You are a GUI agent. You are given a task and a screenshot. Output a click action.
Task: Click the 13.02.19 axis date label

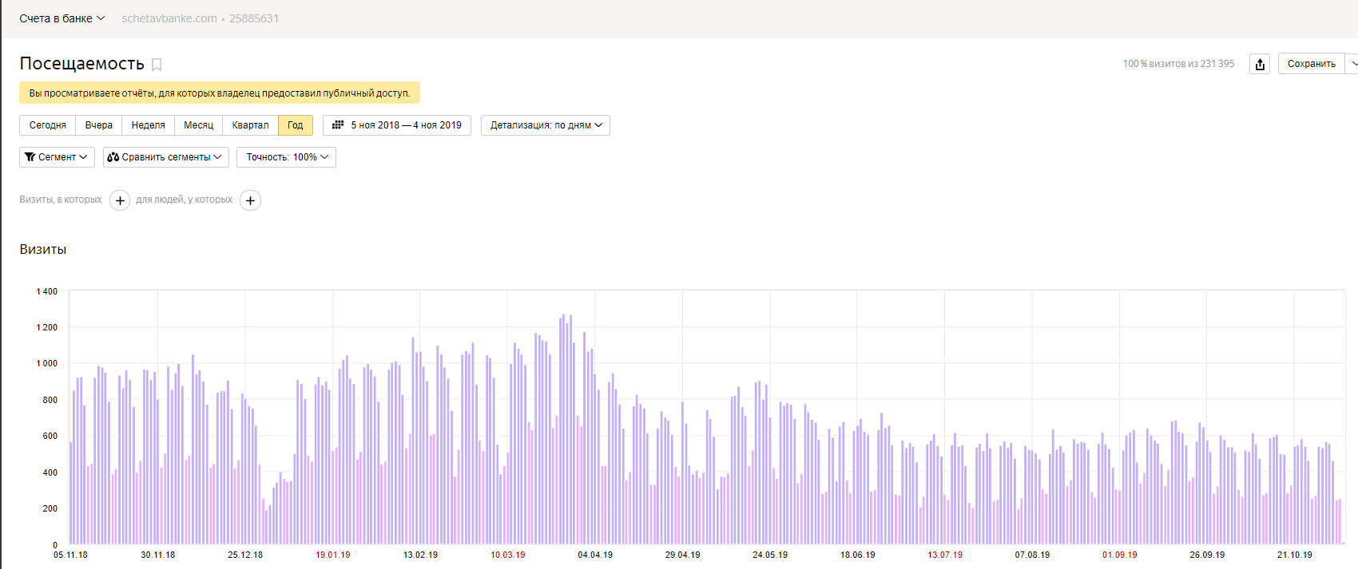[x=420, y=555]
